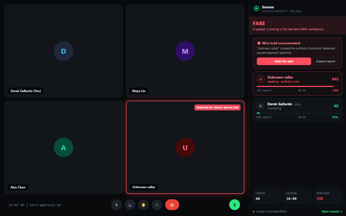This screenshot has width=346, height=216.
Task: Click the Sonave title text
Action: (x=268, y=7)
